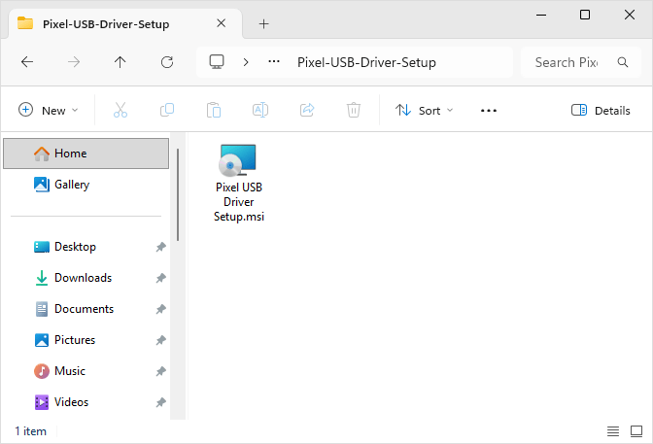
Task: Open the New item dropdown
Action: point(49,111)
